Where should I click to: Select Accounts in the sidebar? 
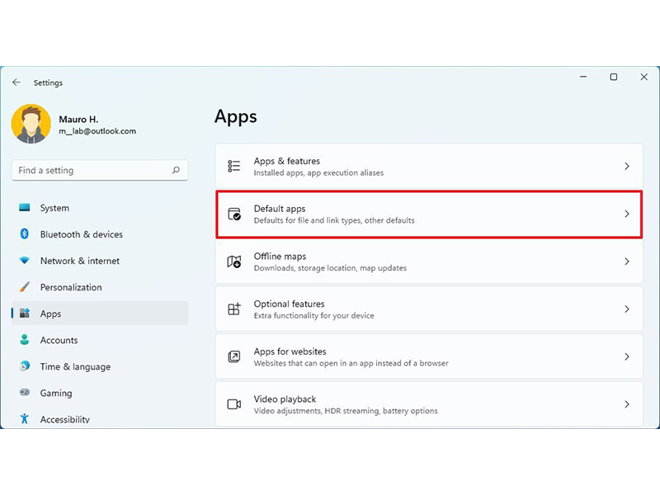[100, 340]
